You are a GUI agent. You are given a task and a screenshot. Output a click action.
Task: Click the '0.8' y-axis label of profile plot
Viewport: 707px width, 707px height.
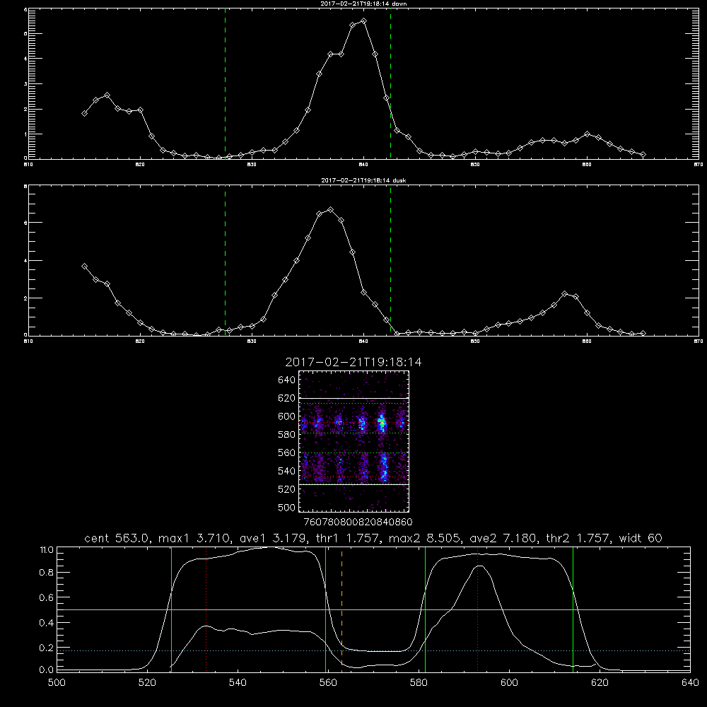click(x=47, y=573)
